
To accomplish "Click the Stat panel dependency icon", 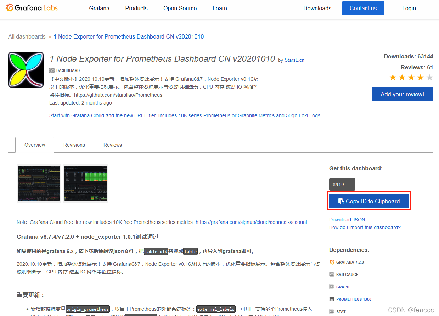I will [x=332, y=312].
